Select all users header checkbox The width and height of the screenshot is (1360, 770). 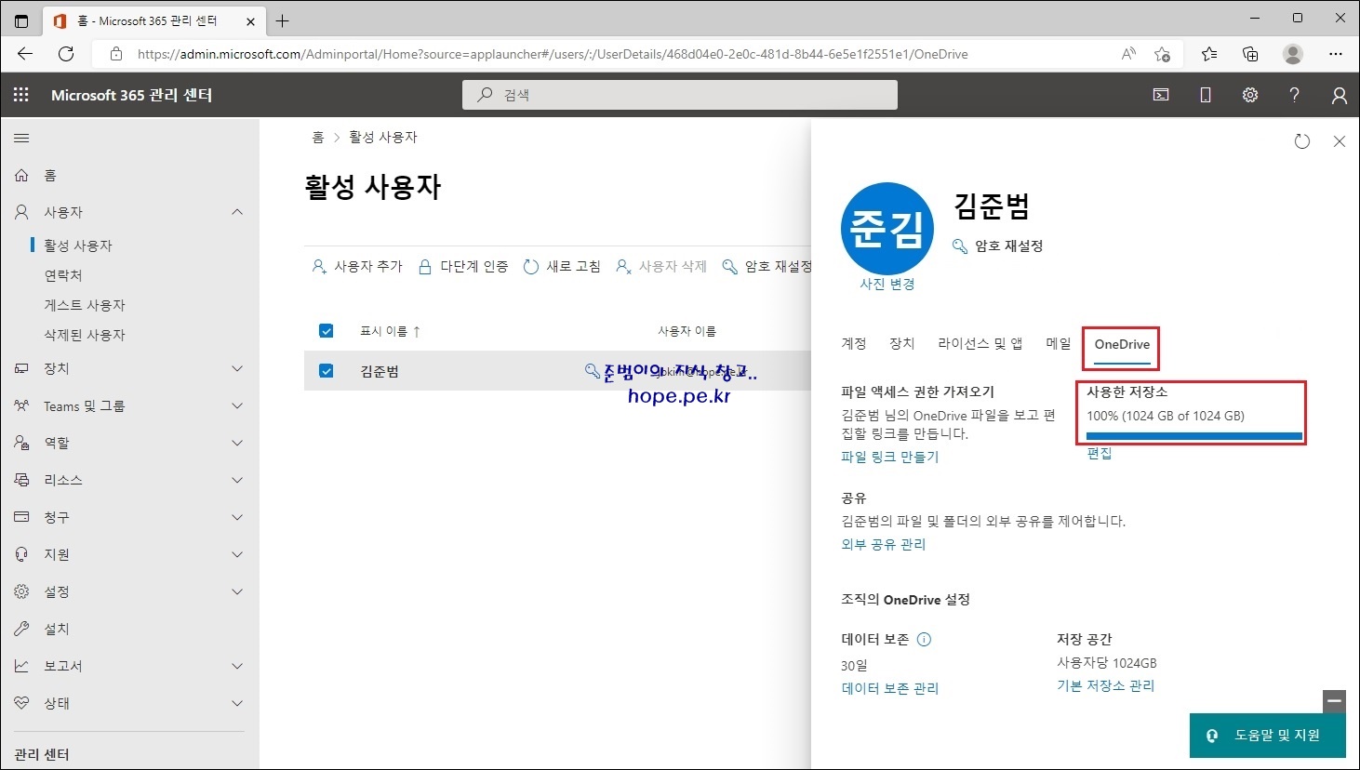point(327,331)
